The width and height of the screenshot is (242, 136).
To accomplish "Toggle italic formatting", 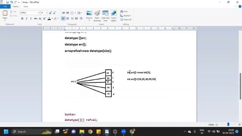I will coord(26,19).
